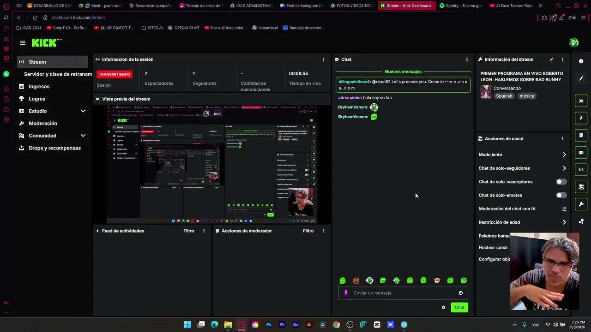The height and width of the screenshot is (332, 591).
Task: Toggle the document widget icon in right toolbar
Action: click(x=581, y=135)
